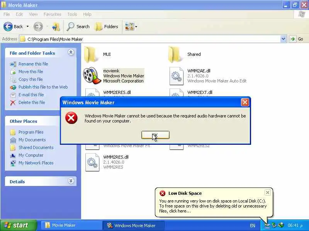Select the WMM2AE.dll file icon

click(177, 76)
